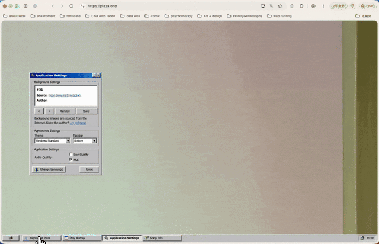Open the 'Chat with Tabbit' bookmark folder
379x244 pixels.
coord(100,16)
